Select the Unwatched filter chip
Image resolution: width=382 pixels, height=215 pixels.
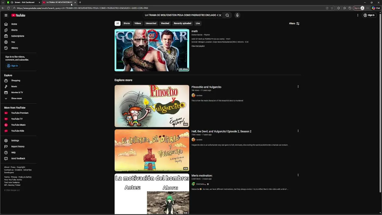point(151,23)
